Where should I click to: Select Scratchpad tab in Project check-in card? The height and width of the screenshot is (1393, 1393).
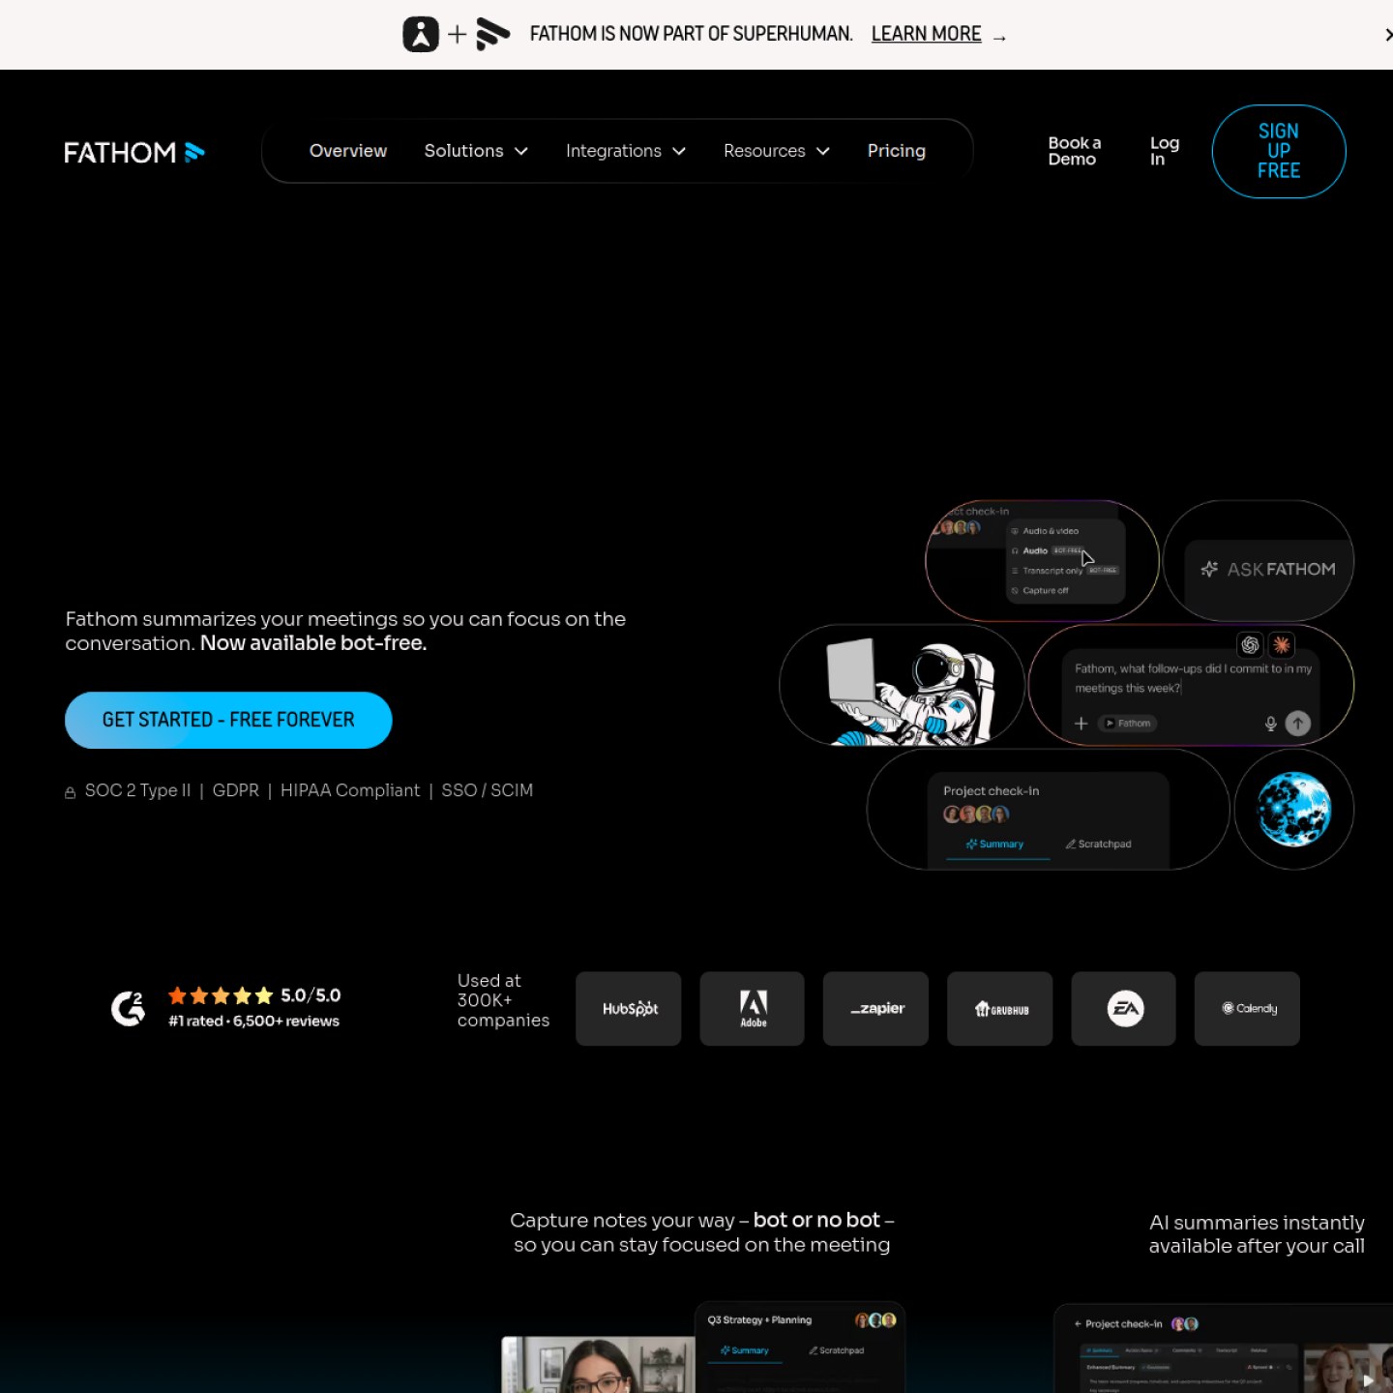(1098, 845)
